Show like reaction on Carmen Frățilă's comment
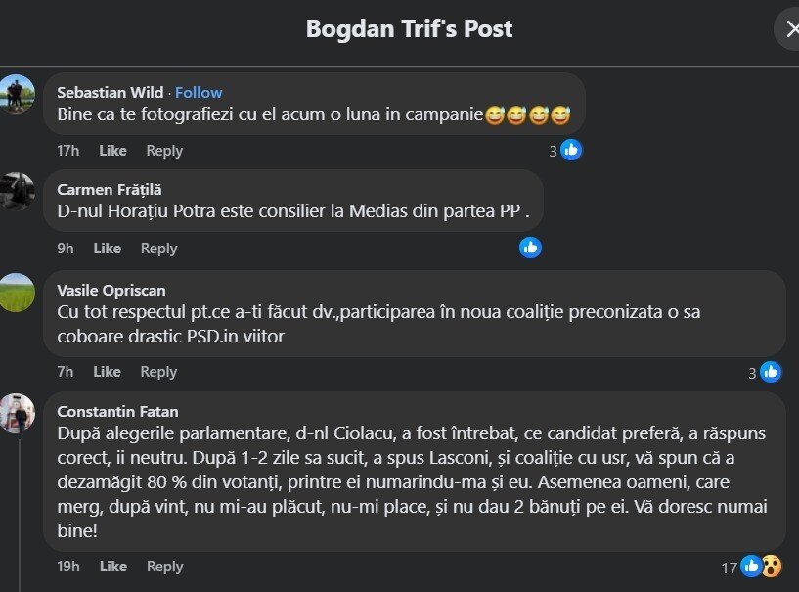The height and width of the screenshot is (592, 799). pos(530,248)
